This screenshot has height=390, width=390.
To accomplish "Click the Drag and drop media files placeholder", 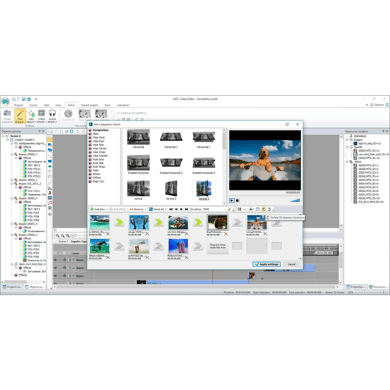I will coord(218,246).
